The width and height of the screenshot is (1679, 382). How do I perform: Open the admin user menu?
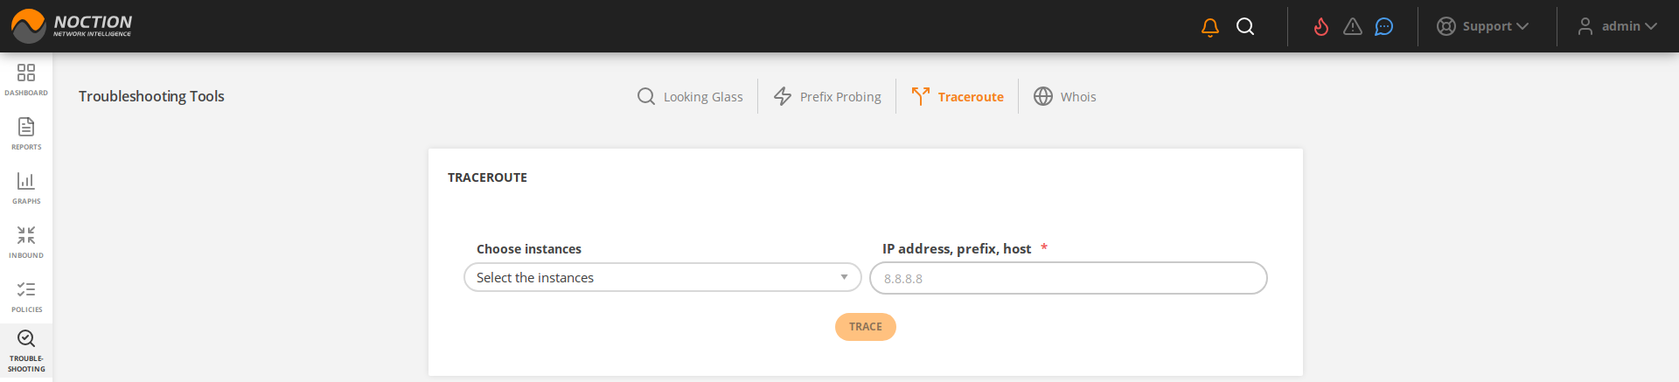click(x=1618, y=27)
